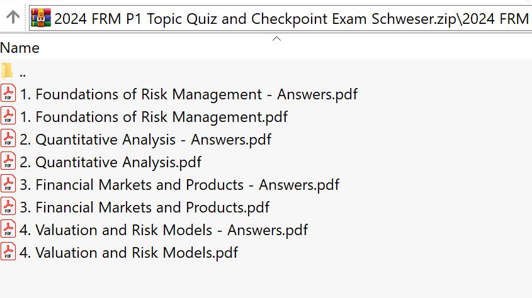Sort files by the Name column header
The width and height of the screenshot is (532, 298).
[20, 48]
